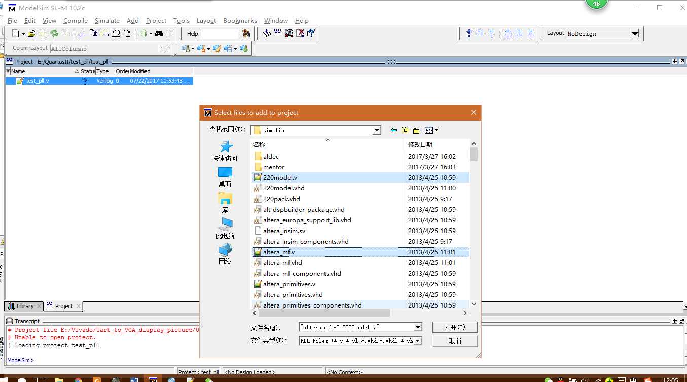The height and width of the screenshot is (382, 687).
Task: Click the Compile All toolbar icon
Action: pos(278,34)
